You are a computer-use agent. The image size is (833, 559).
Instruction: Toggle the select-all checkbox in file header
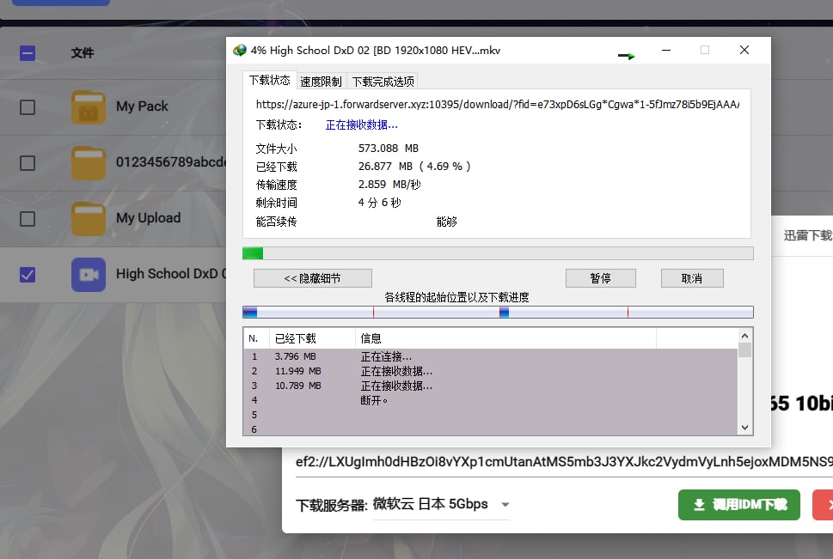[x=28, y=53]
